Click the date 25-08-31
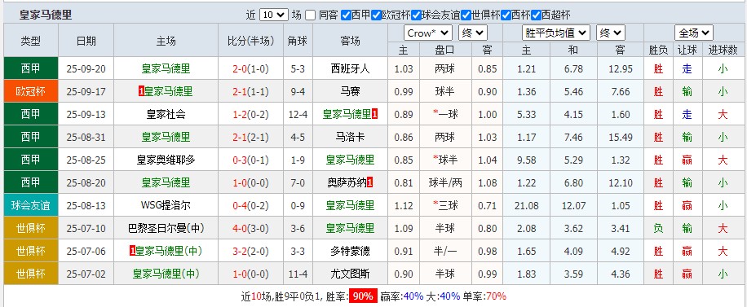 tap(86, 137)
